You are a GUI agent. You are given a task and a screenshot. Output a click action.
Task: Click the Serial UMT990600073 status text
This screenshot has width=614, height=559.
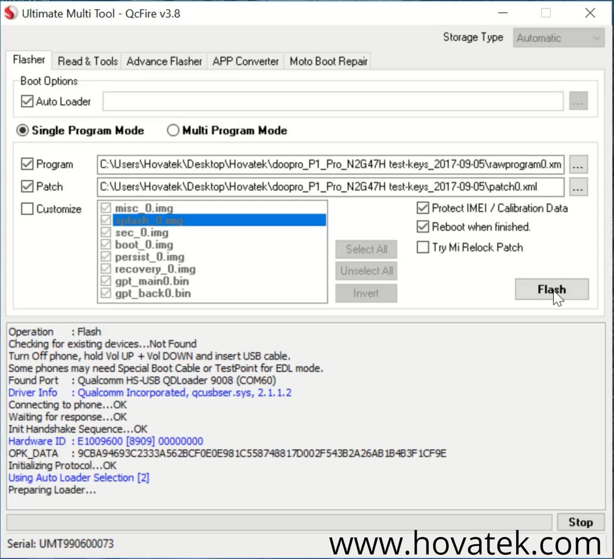coord(60,544)
